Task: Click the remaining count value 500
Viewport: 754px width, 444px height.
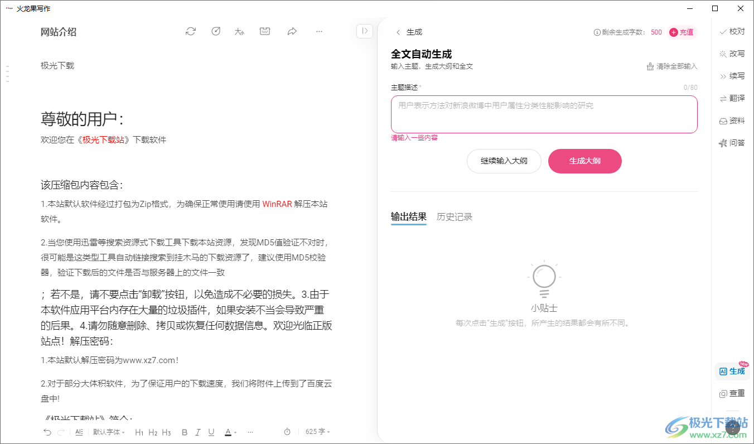Action: point(656,32)
